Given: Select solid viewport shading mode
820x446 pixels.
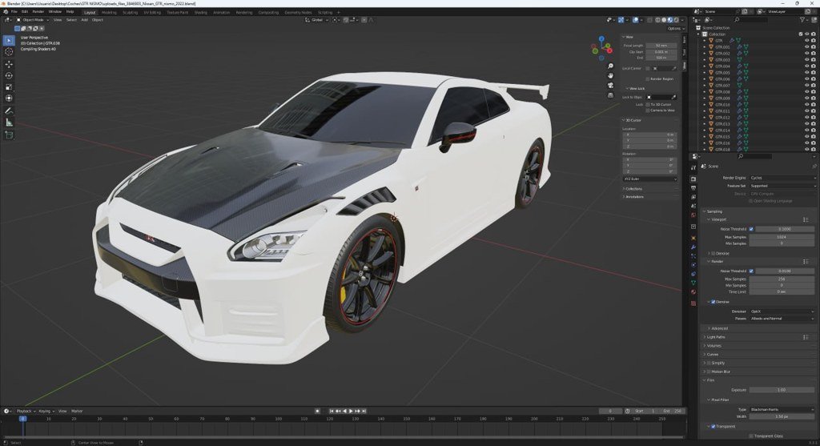Looking at the screenshot, I should 664,20.
